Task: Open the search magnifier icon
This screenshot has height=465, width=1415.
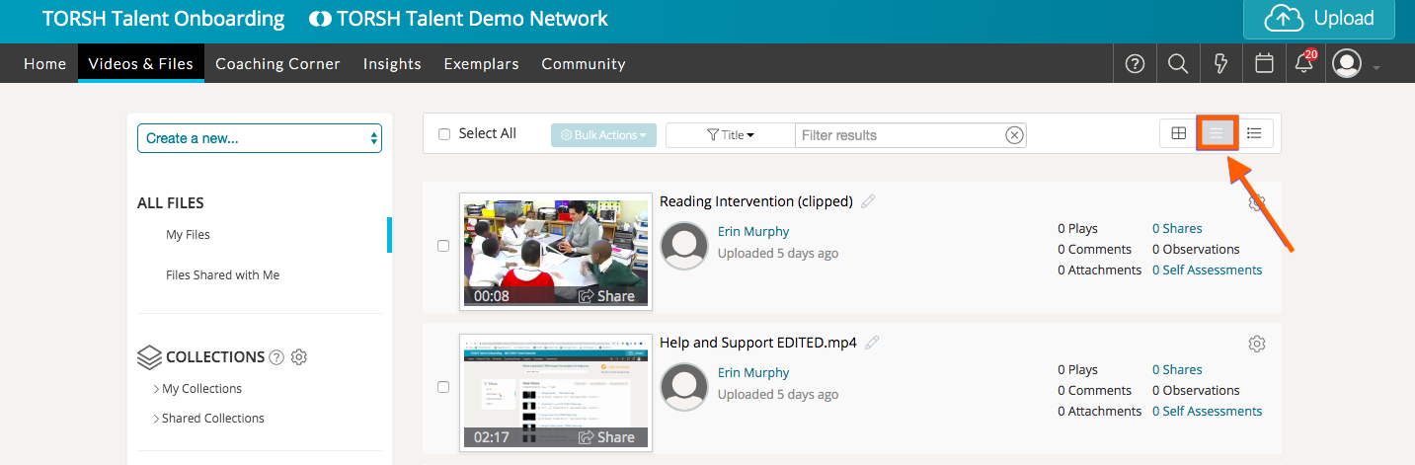Action: coord(1177,64)
